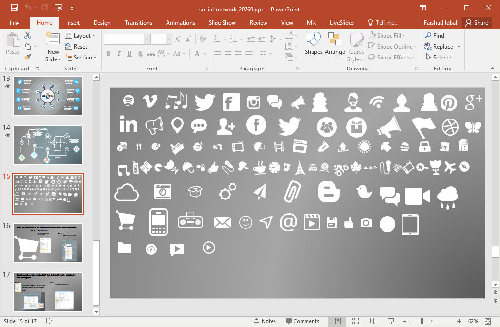The width and height of the screenshot is (500, 327).
Task: Click the Save icon in title bar
Action: (14, 8)
